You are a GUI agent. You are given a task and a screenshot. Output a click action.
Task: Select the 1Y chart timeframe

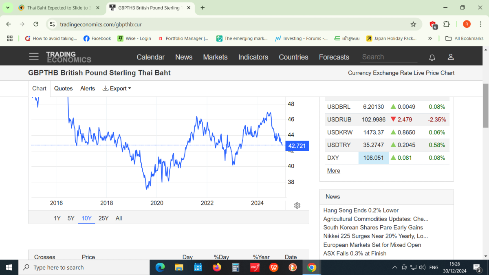57,218
